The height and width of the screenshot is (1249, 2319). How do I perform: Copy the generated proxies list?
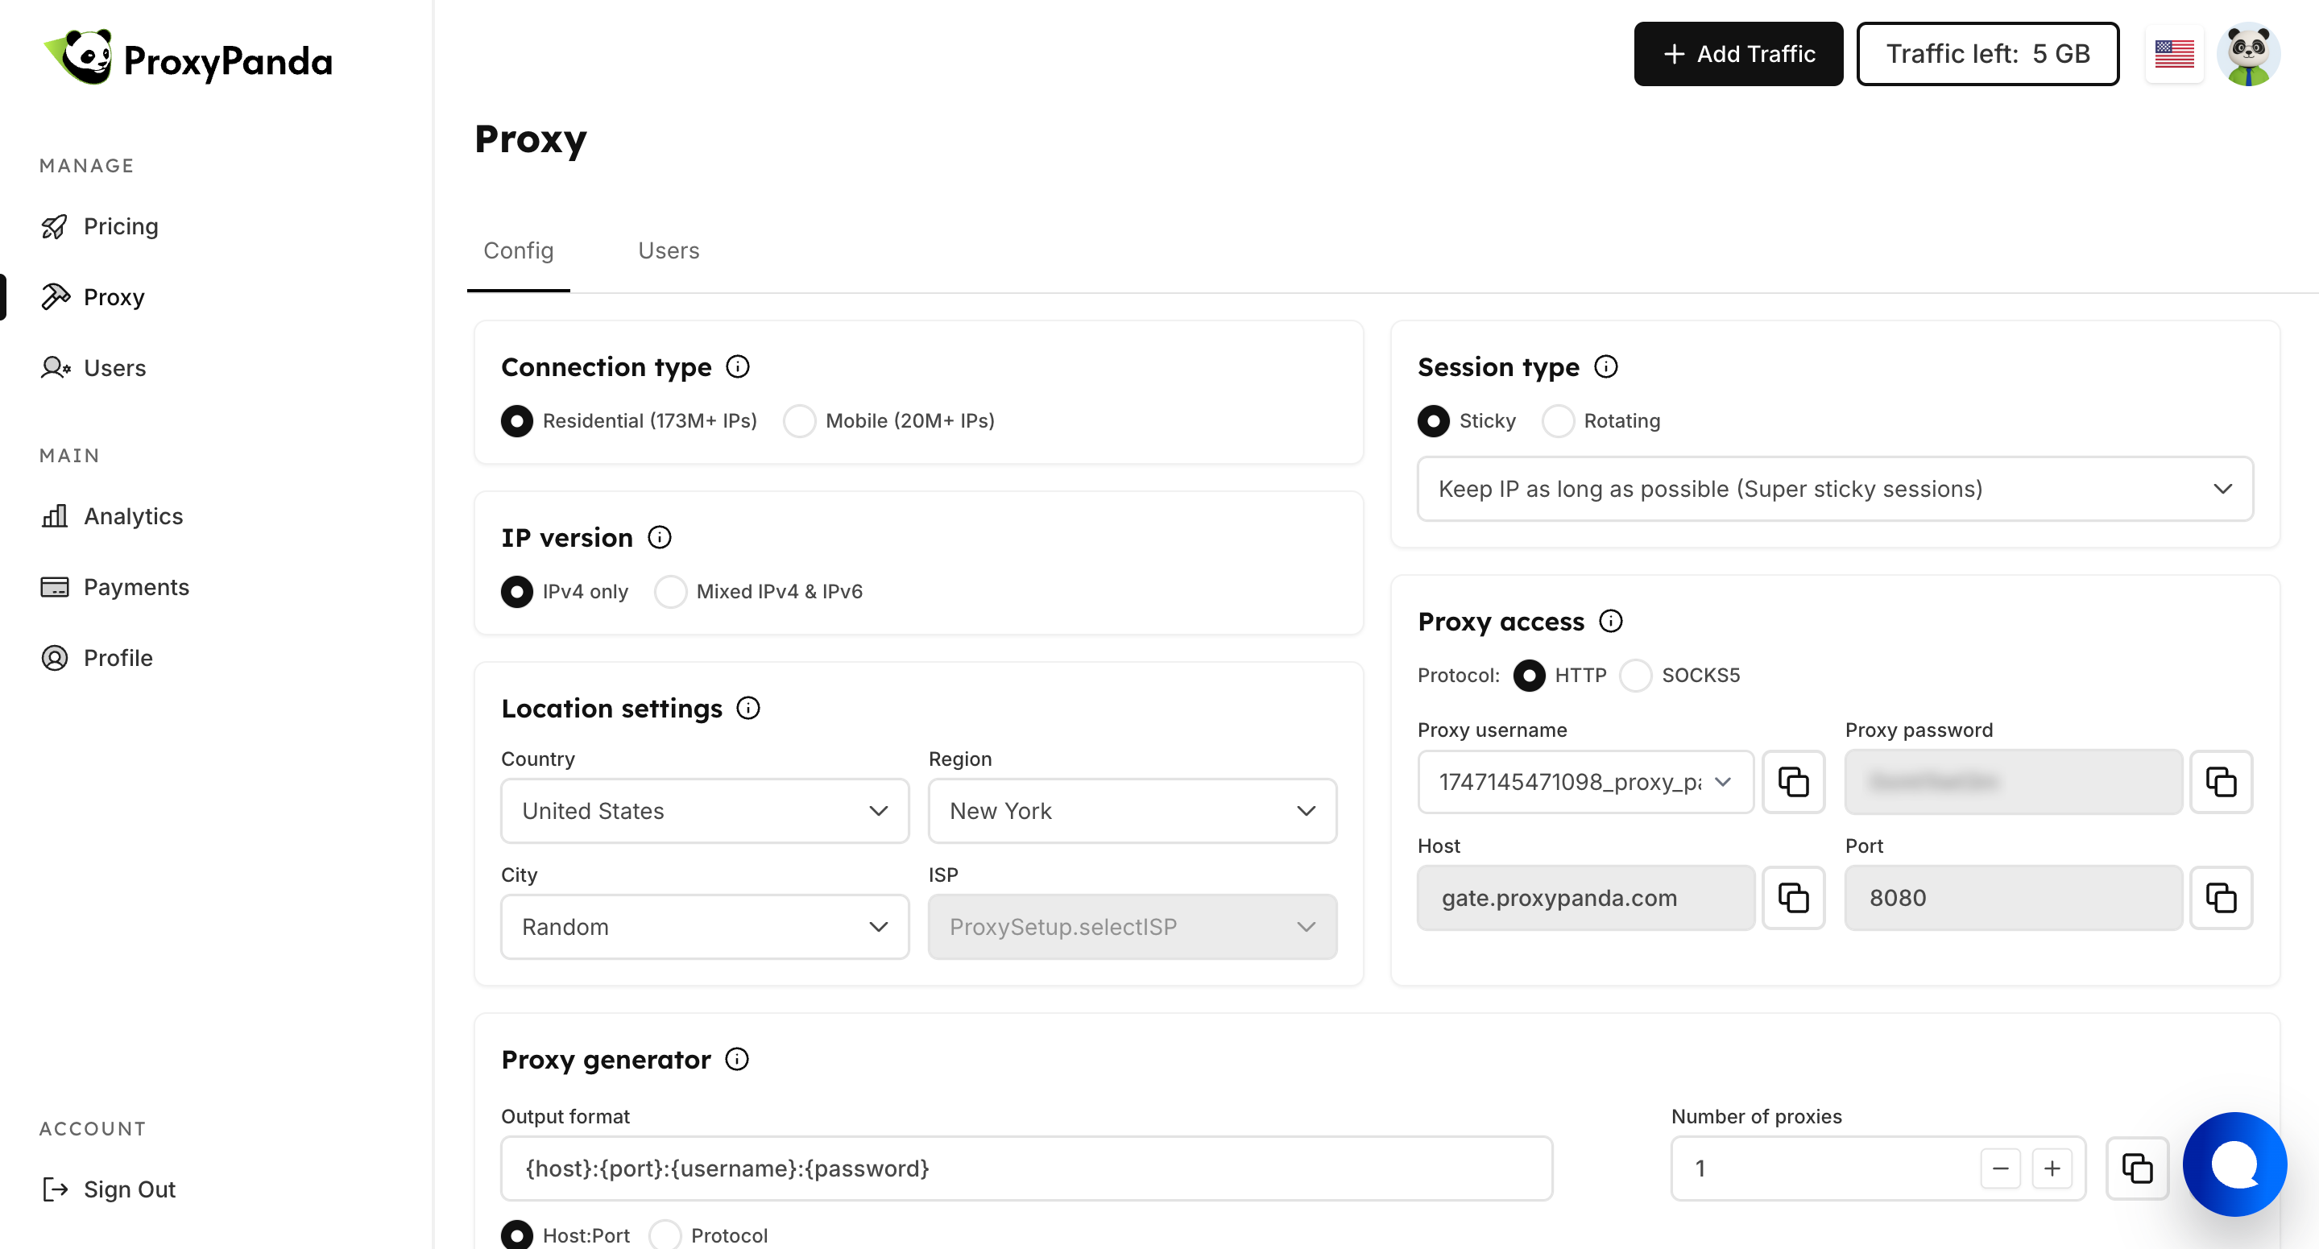point(2137,1168)
